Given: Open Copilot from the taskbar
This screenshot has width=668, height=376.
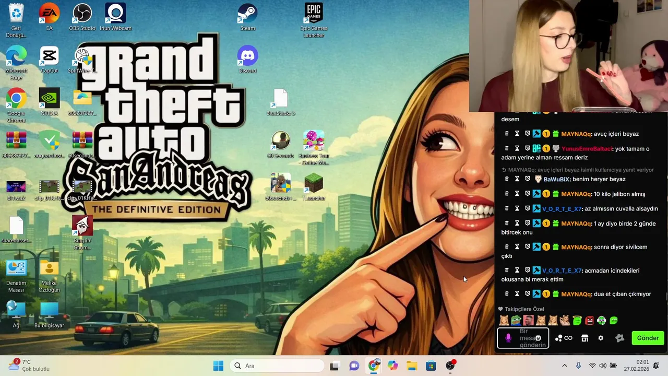Looking at the screenshot, I should coord(392,366).
